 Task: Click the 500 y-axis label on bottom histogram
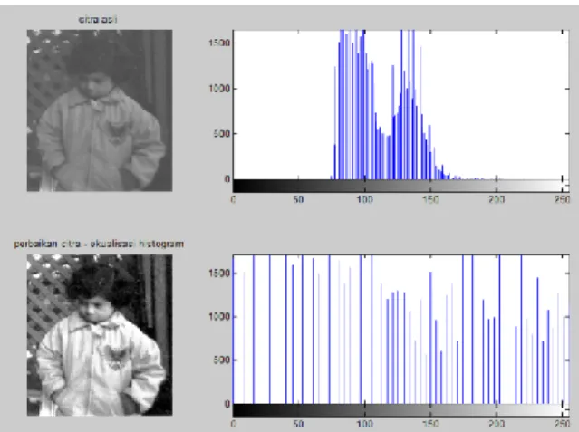[x=222, y=360]
